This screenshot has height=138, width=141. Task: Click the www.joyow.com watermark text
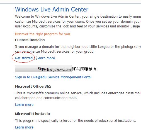tap(57, 70)
